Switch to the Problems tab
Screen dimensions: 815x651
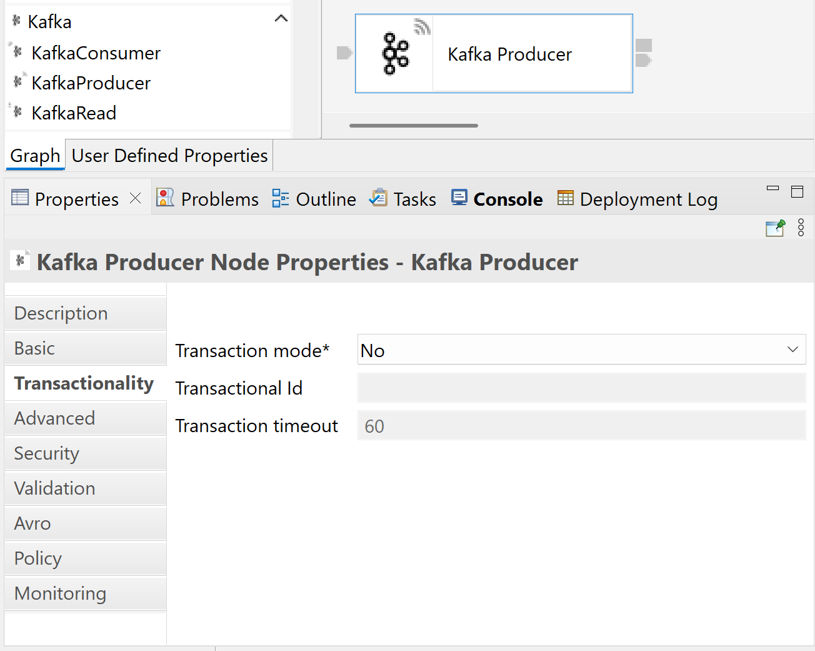pyautogui.click(x=207, y=199)
